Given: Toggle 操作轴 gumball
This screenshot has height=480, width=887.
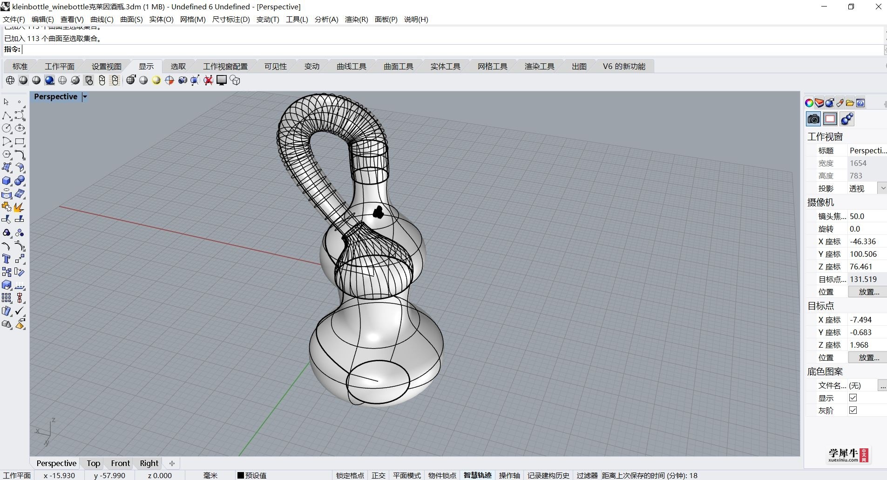Looking at the screenshot, I should point(509,475).
